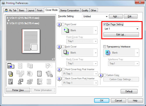Tick the Carbon Copy checkbox
This screenshot has height=106, width=146.
(x=105, y=75)
